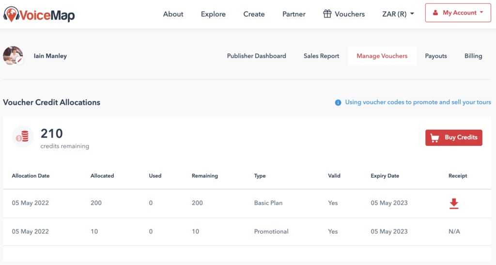Open the Sales Report tab

tap(321, 56)
